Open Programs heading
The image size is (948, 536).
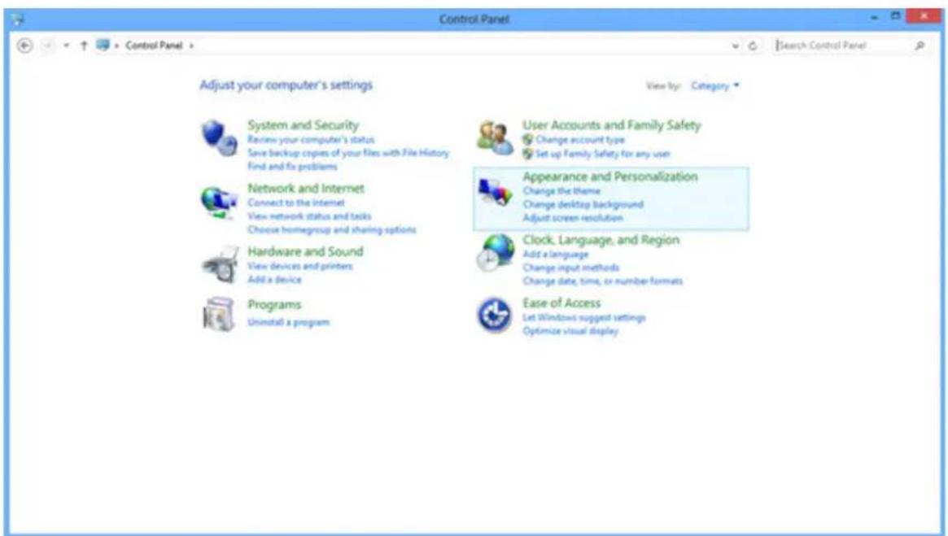coord(274,304)
